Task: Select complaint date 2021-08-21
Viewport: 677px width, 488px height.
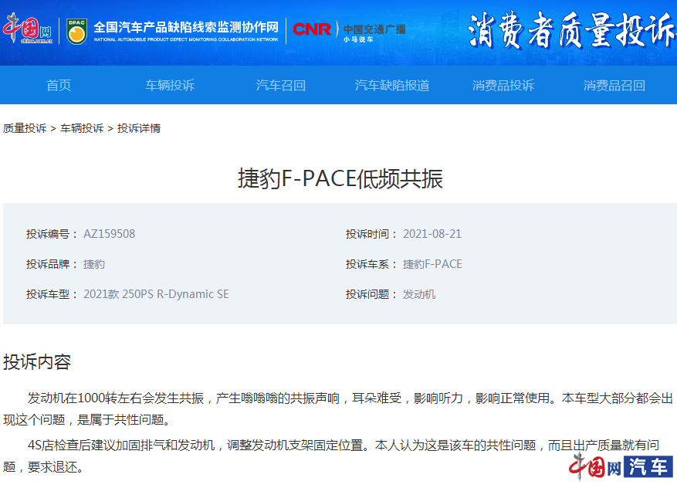Action: (x=432, y=234)
